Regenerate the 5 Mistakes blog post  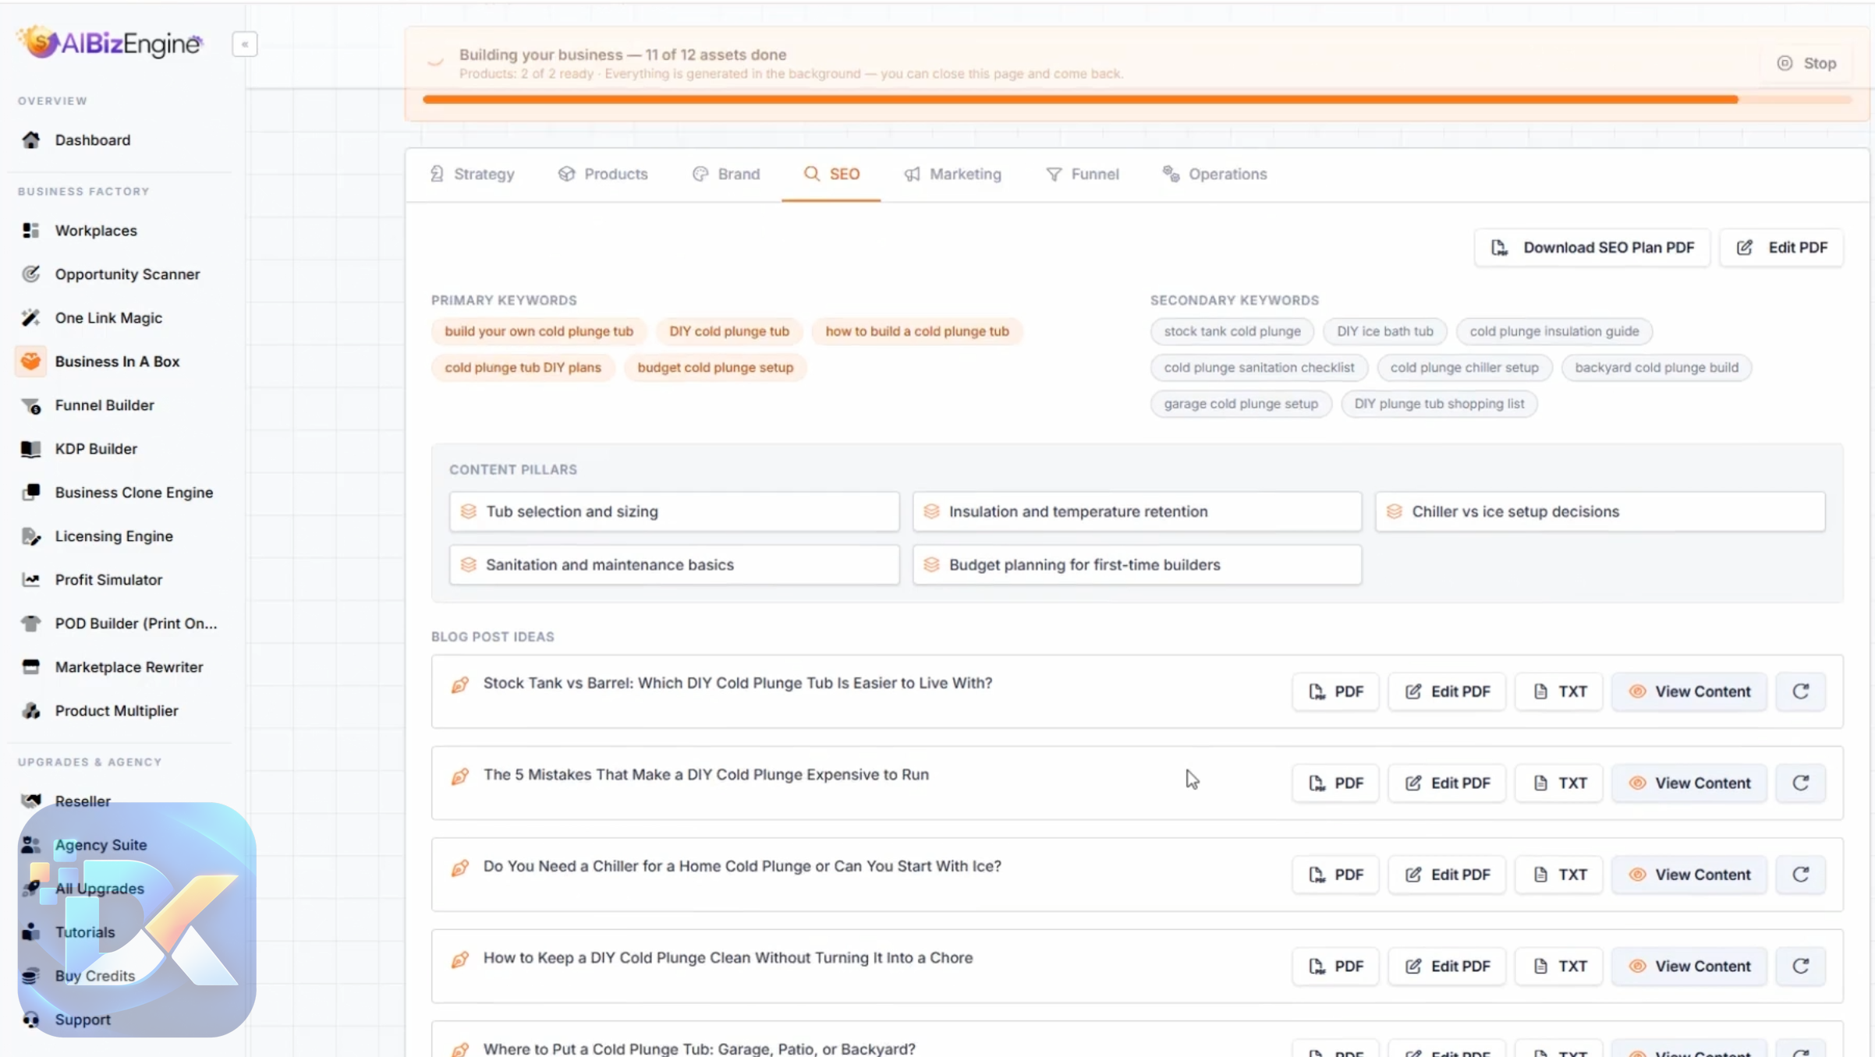click(1800, 783)
